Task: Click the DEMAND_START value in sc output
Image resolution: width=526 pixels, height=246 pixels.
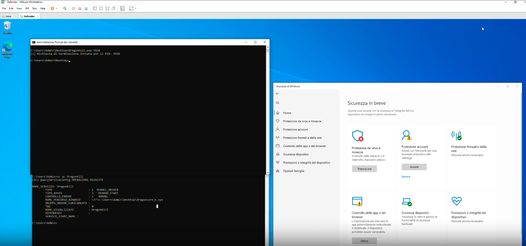Action: coord(108,193)
